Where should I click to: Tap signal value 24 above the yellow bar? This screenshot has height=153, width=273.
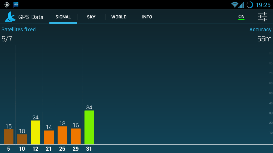click(35, 117)
